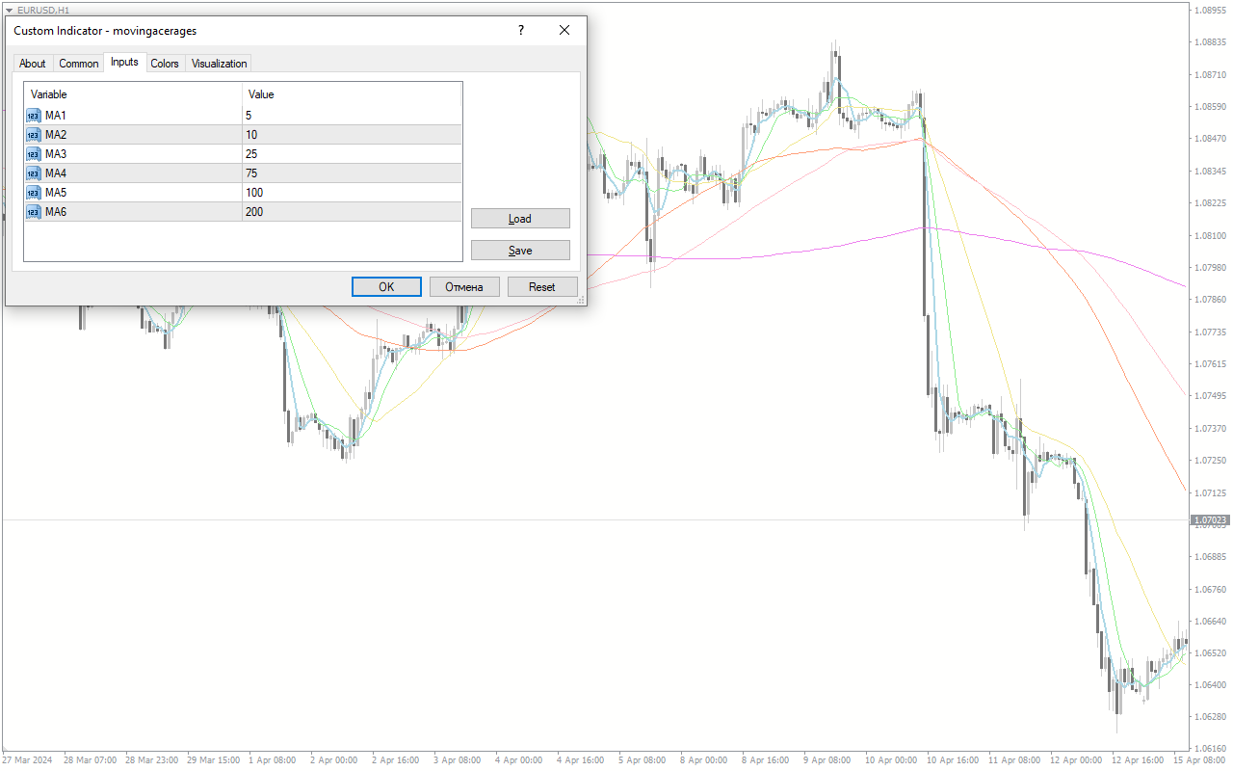Open the Visualization tab
The image size is (1233, 771).
pyautogui.click(x=219, y=64)
